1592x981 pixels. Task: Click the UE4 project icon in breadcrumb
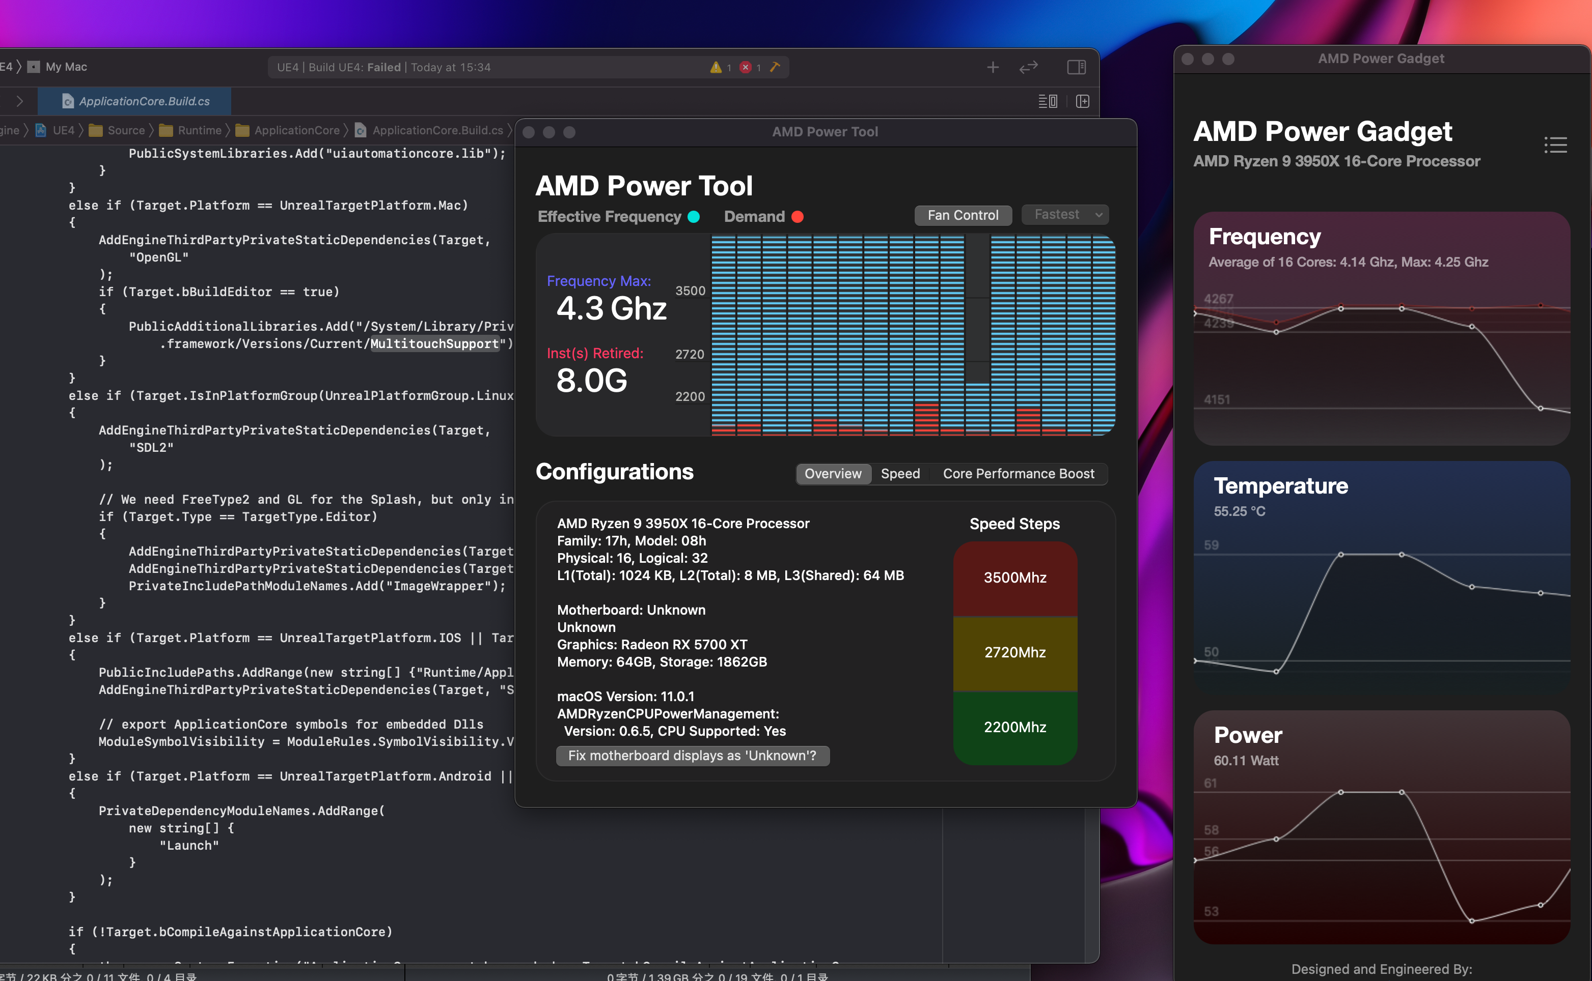41,130
